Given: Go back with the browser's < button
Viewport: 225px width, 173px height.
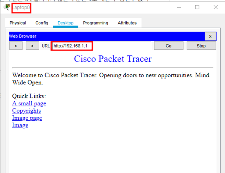Looking at the screenshot, I should pyautogui.click(x=16, y=46).
